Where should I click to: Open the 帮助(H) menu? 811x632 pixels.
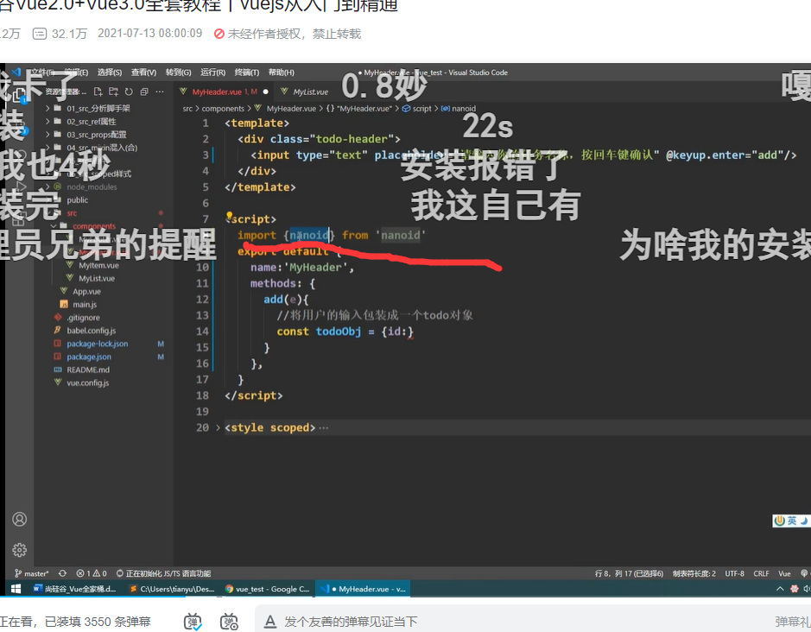(282, 73)
